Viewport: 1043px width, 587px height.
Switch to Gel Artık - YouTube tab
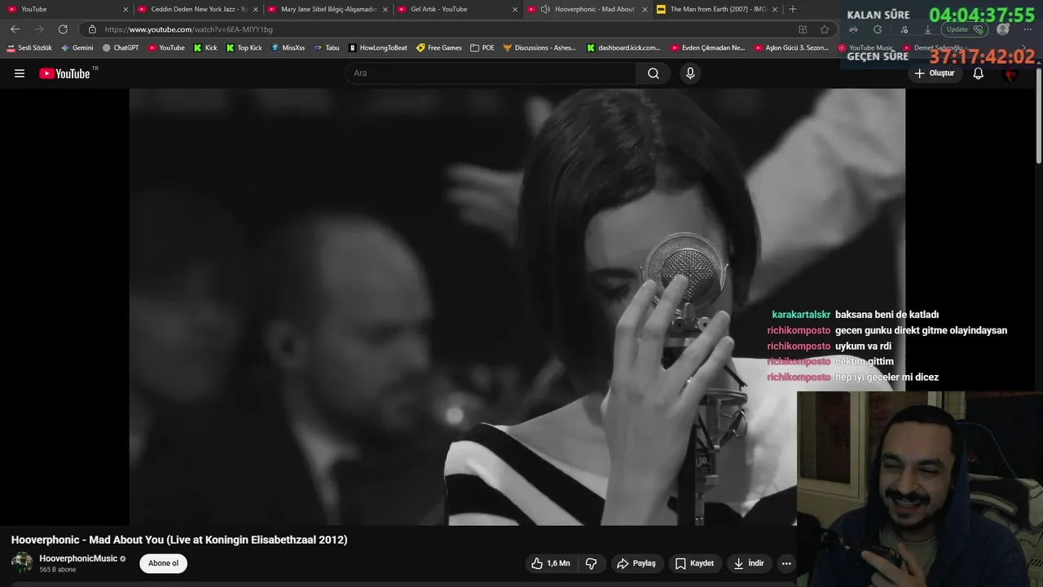coord(458,9)
